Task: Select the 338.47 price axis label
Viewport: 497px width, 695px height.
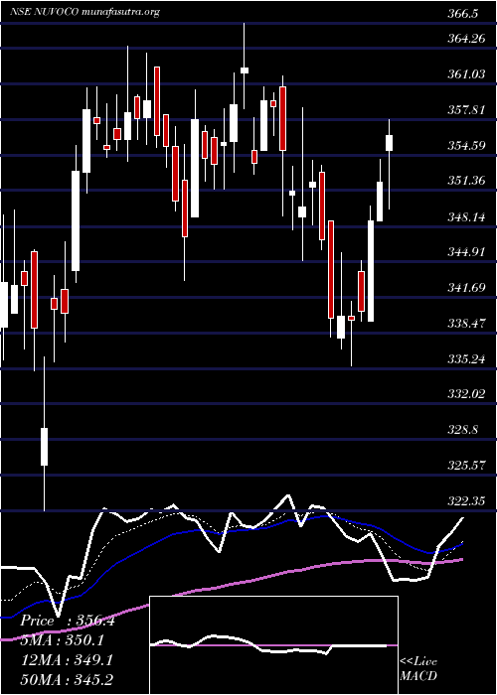Action: tap(466, 324)
